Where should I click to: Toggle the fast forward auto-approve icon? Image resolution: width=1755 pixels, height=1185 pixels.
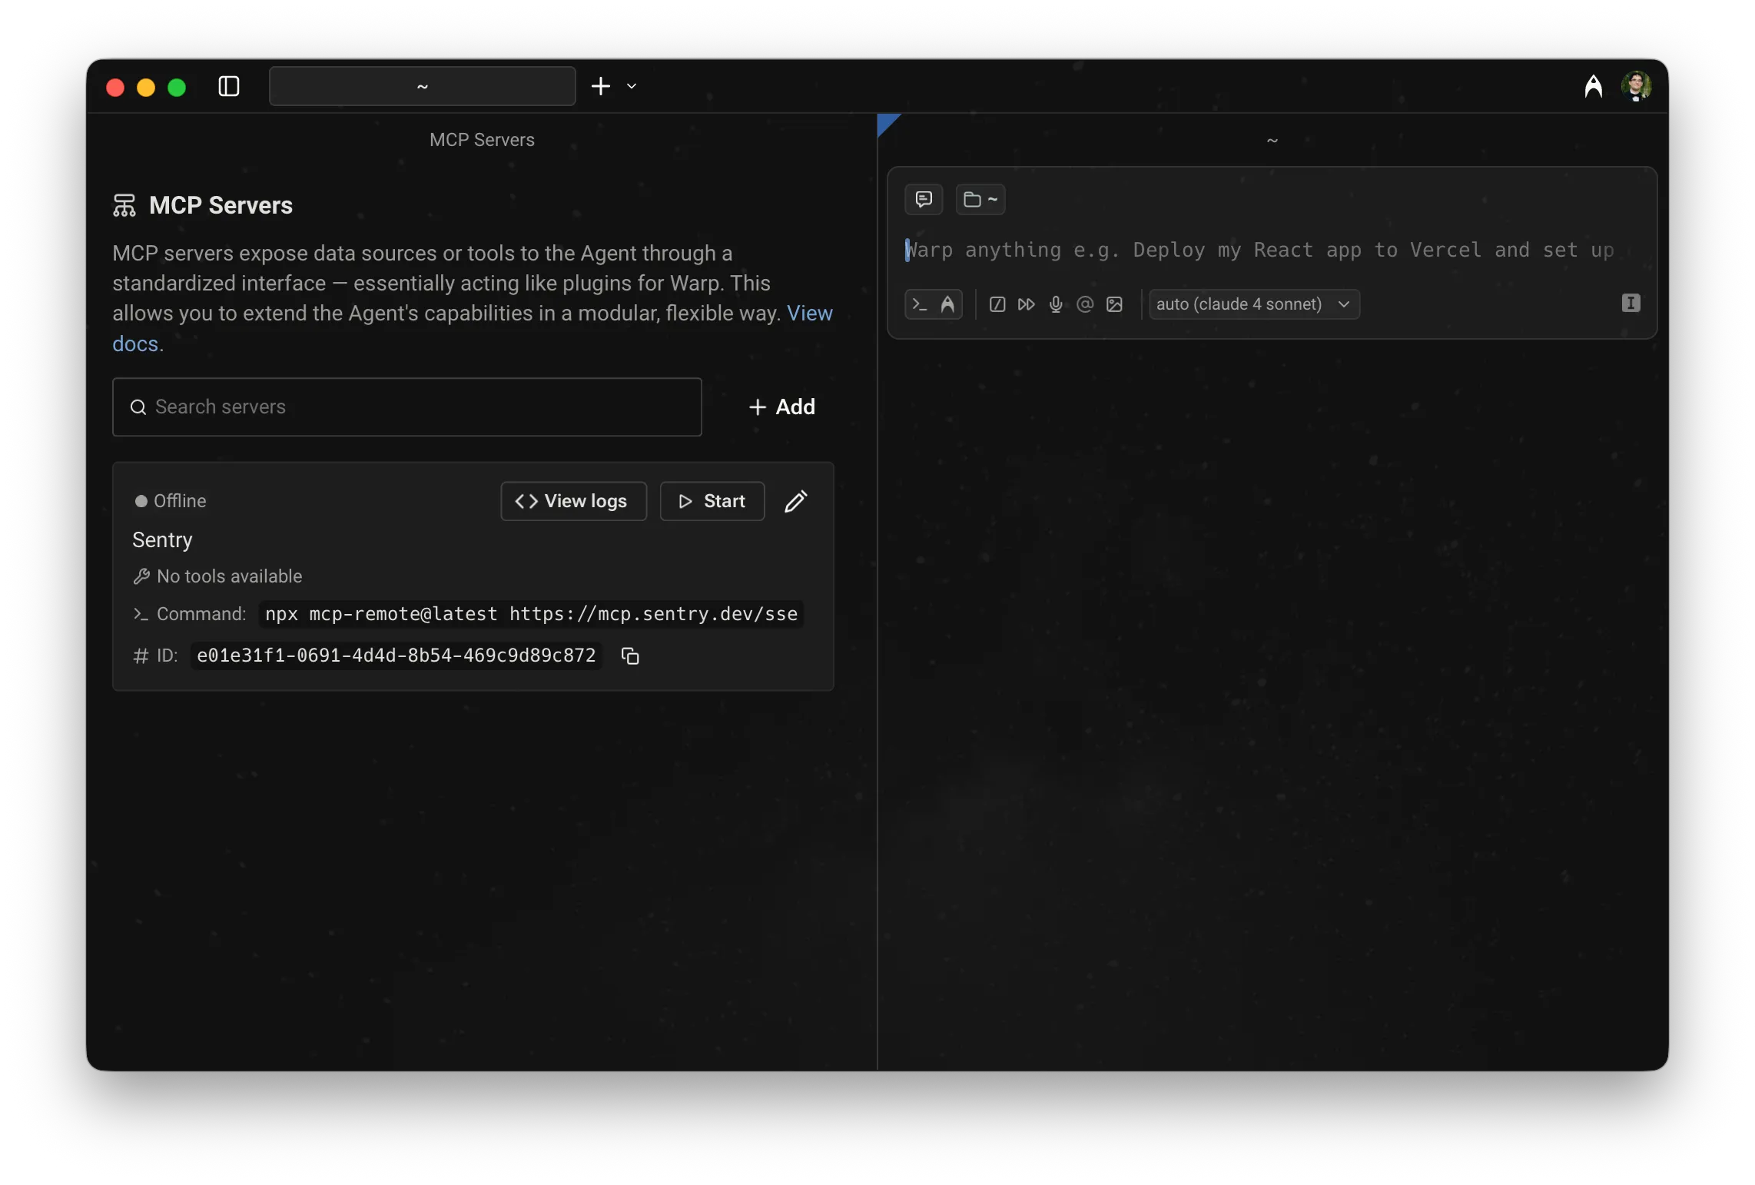click(x=1027, y=304)
